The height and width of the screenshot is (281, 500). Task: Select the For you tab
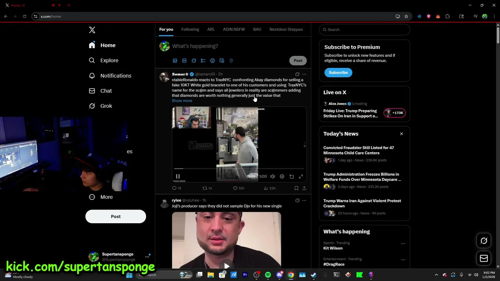(x=166, y=29)
